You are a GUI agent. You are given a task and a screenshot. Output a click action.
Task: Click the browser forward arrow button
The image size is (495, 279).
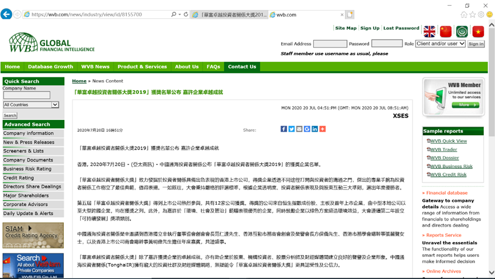[x=18, y=14]
